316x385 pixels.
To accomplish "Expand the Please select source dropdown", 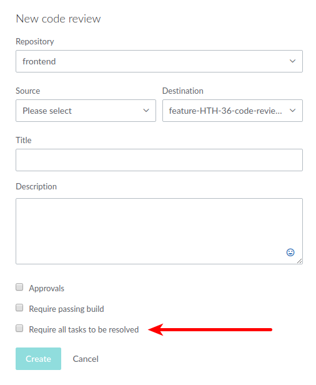I will click(x=86, y=111).
